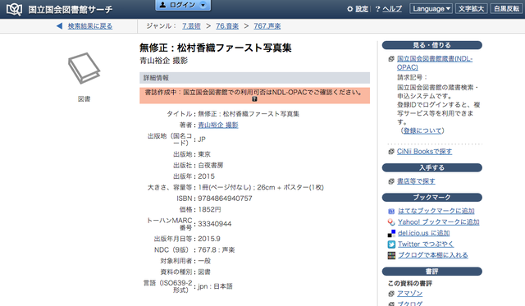Click external-link icon beside NDL-OPAC
Viewport: 525px width, 306px height.
tap(391, 59)
